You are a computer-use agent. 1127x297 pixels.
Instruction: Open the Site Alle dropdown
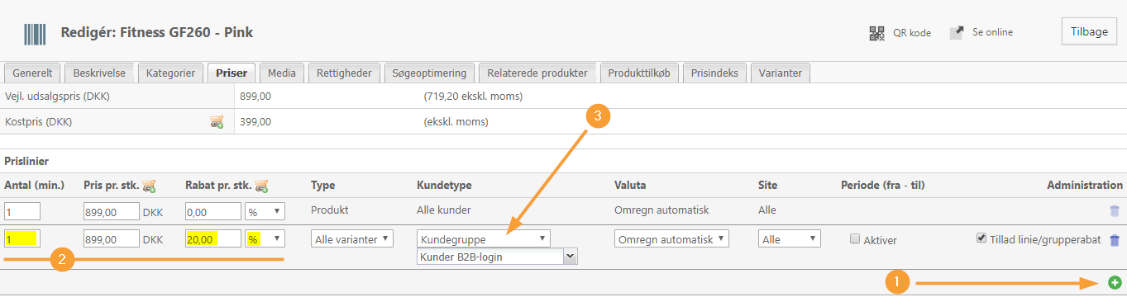click(x=790, y=239)
